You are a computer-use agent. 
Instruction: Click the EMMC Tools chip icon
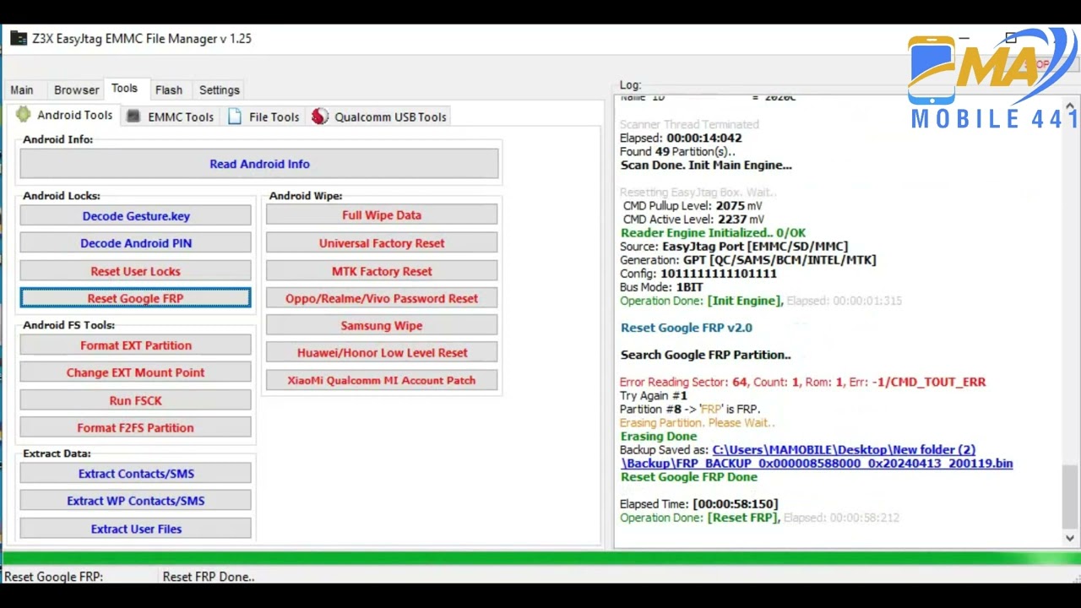[133, 117]
